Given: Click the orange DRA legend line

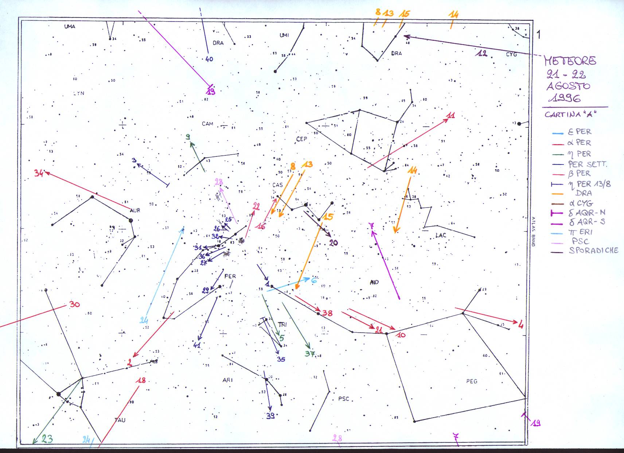Looking at the screenshot, I should [x=558, y=194].
